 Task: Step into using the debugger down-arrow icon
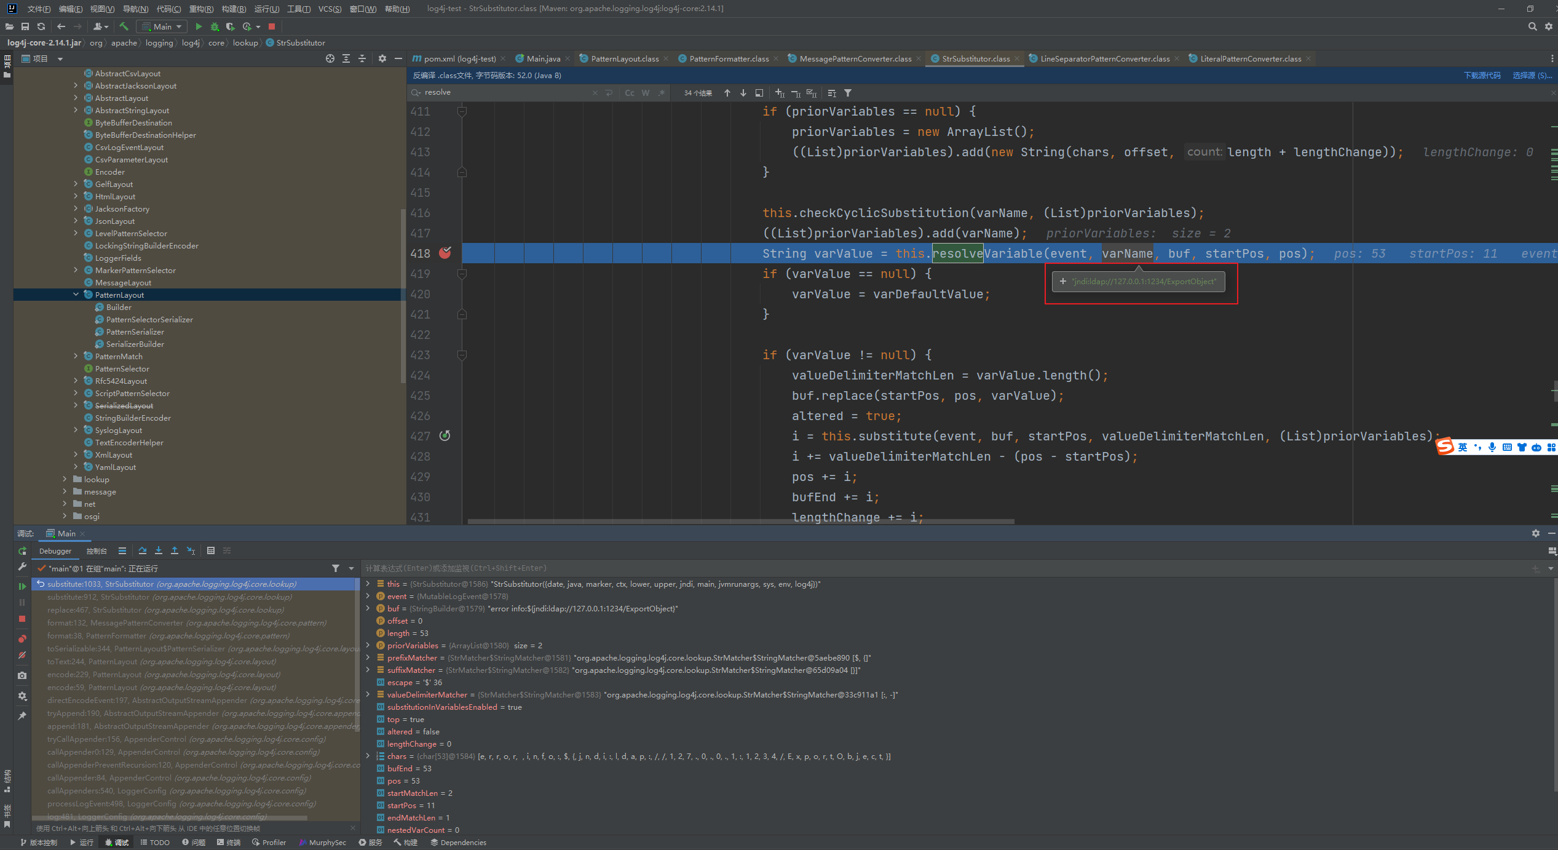click(159, 550)
